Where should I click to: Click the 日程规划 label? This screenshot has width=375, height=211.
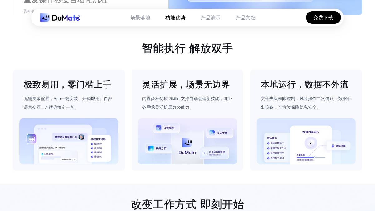[169, 128]
